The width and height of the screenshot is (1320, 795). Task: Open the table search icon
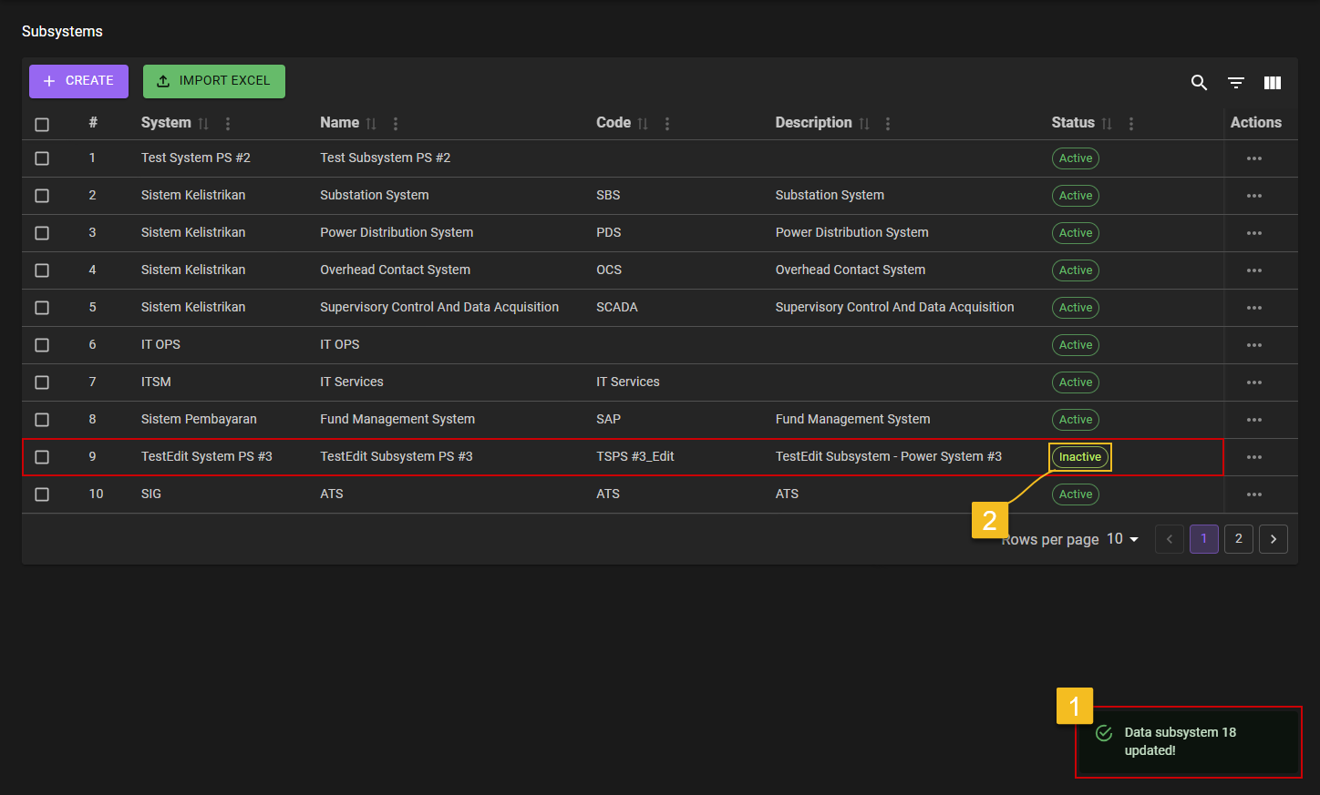1199,83
